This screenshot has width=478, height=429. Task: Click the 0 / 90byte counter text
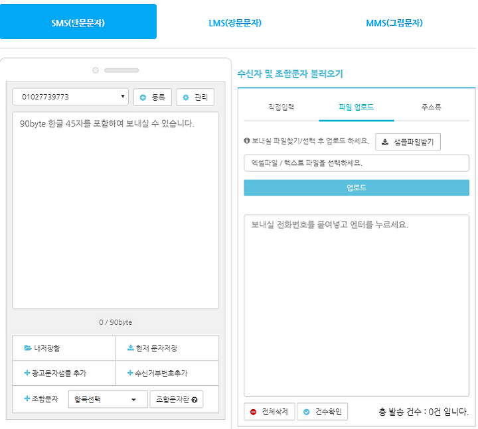(116, 322)
